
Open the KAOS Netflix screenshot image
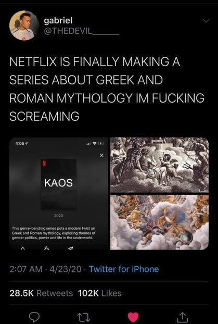(59, 193)
